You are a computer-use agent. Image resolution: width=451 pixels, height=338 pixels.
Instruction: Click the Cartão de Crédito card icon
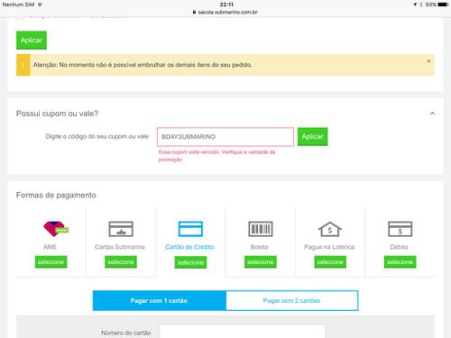point(190,229)
